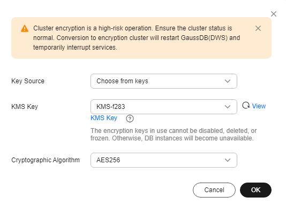Open the Cryptographic Algorithm combo box
The height and width of the screenshot is (205, 286).
[164, 160]
